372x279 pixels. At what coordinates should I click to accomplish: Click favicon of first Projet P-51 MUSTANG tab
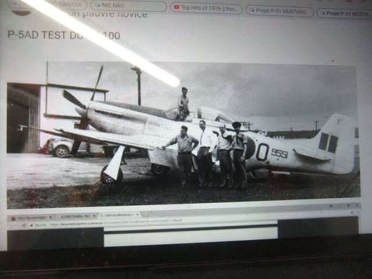click(252, 10)
